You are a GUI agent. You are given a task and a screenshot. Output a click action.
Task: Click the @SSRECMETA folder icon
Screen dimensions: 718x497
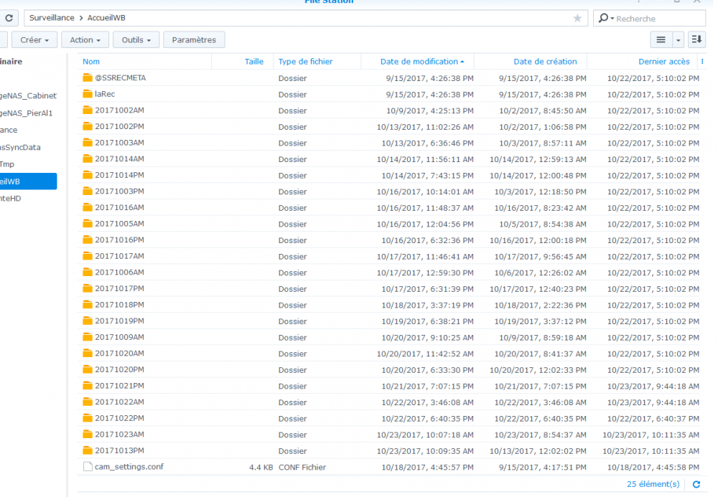pos(88,77)
